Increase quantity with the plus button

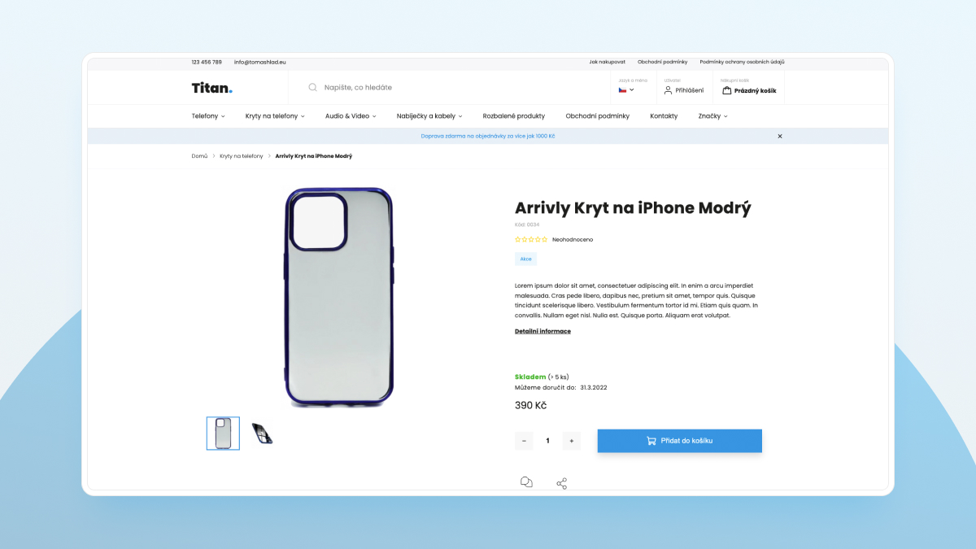(572, 441)
